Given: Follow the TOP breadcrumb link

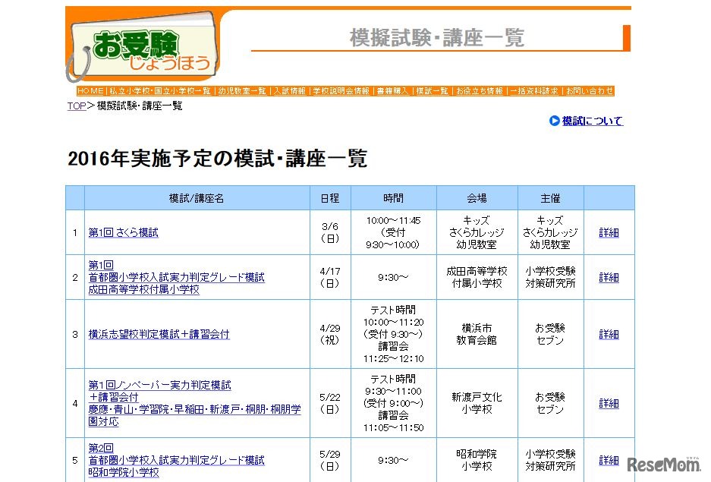Looking at the screenshot, I should (76, 106).
